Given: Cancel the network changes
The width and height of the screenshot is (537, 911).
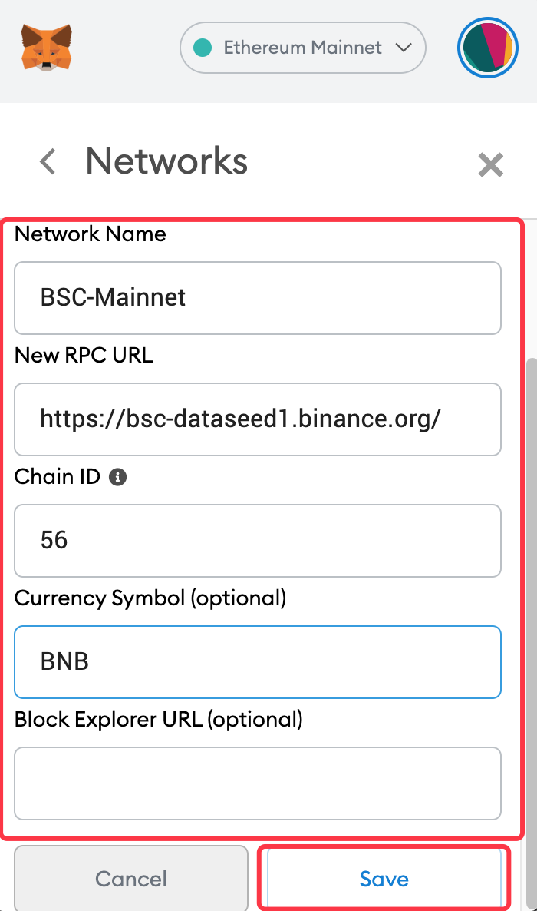Looking at the screenshot, I should (131, 879).
